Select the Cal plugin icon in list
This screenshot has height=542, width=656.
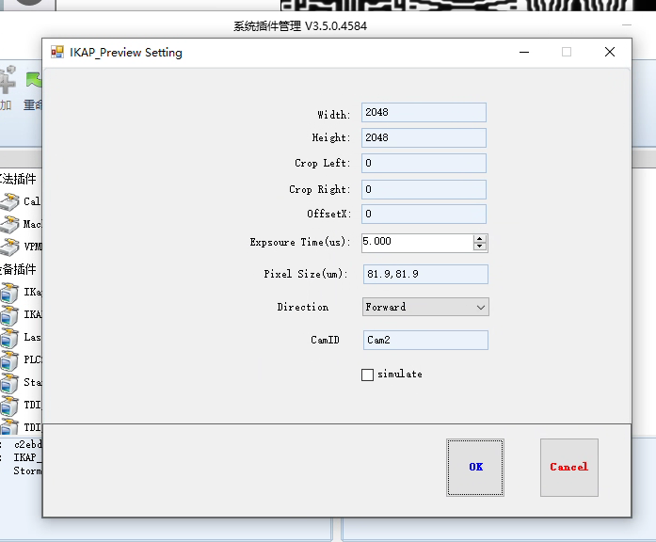click(x=9, y=201)
